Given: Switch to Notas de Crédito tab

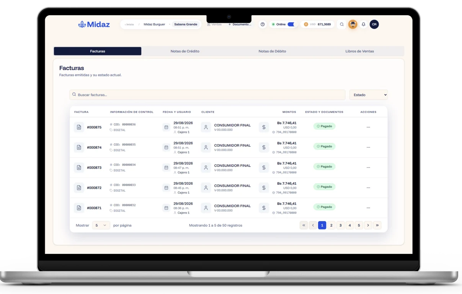Looking at the screenshot, I should click(185, 51).
